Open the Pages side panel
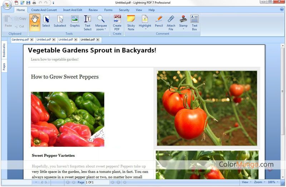This screenshot has width=286, height=187. [x=4, y=66]
